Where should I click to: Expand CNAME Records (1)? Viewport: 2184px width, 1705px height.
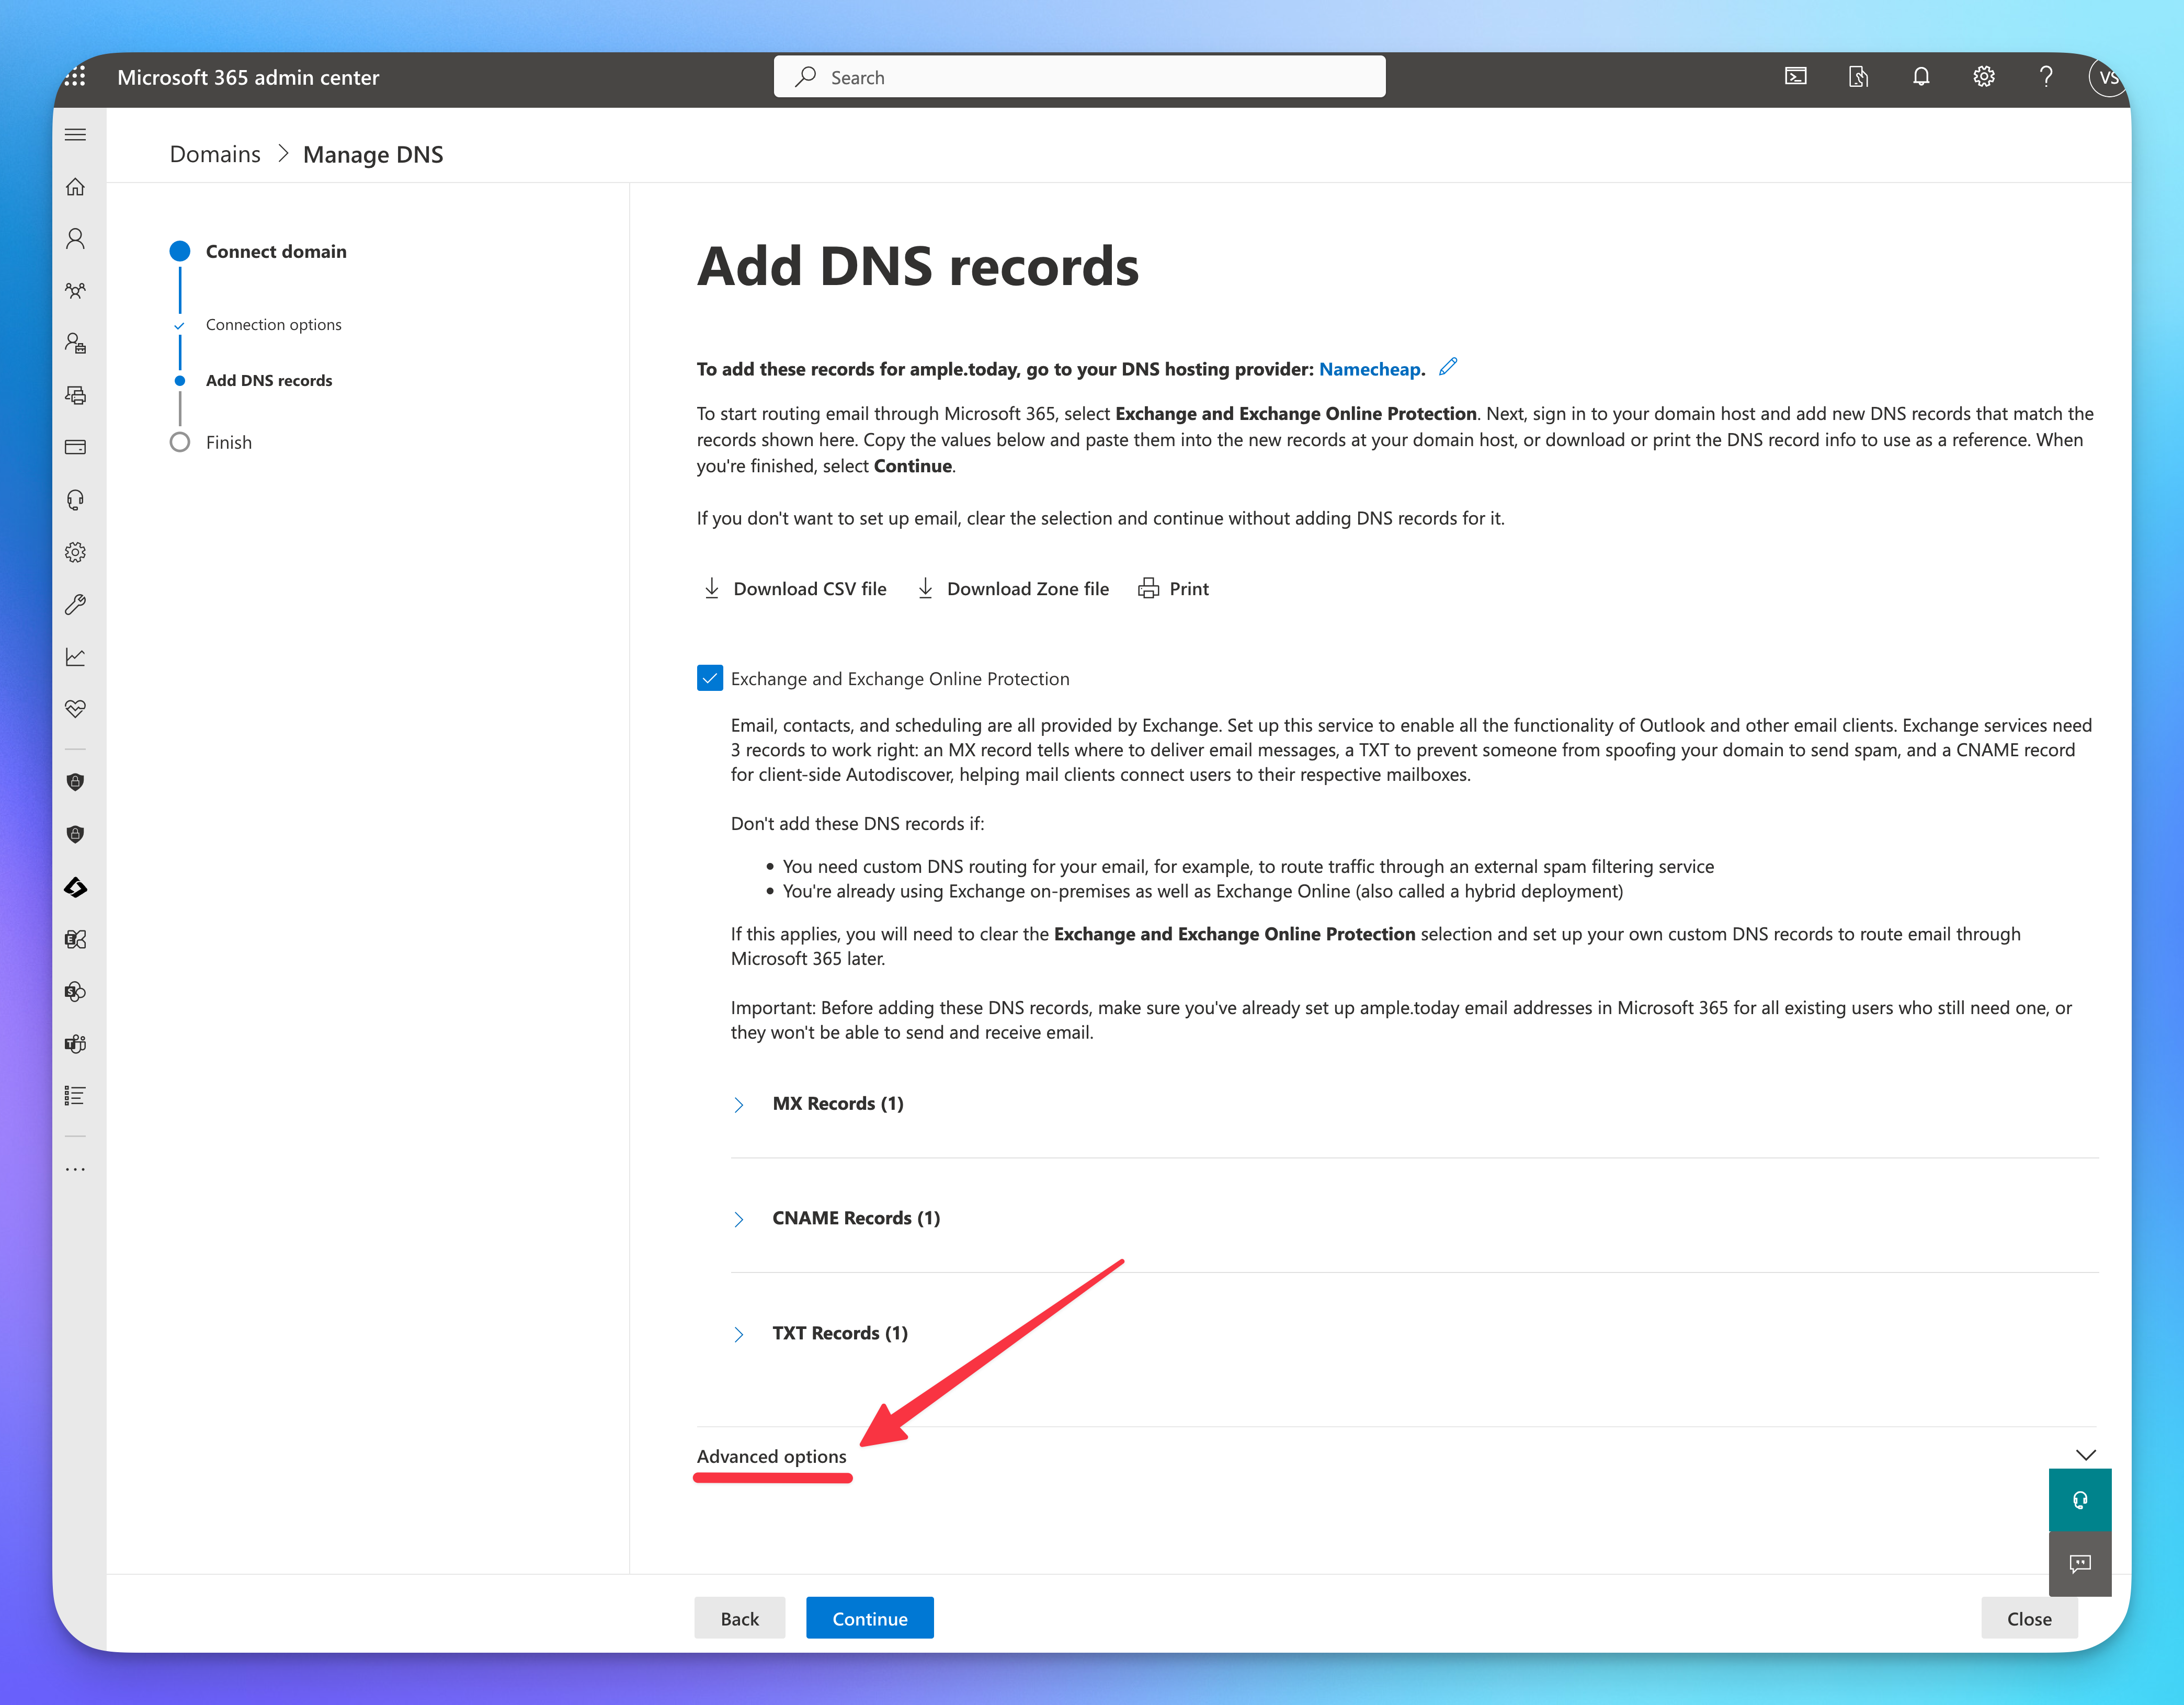738,1219
